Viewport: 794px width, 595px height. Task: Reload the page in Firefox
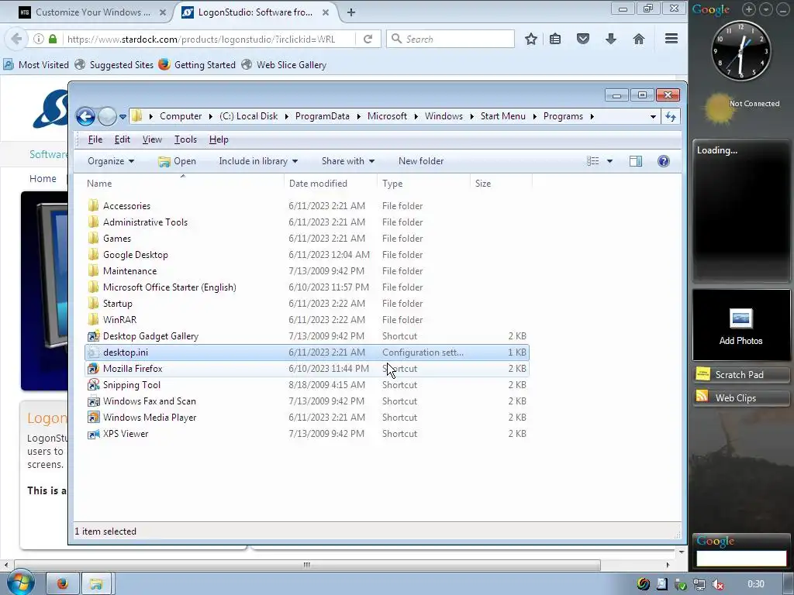[x=368, y=39]
